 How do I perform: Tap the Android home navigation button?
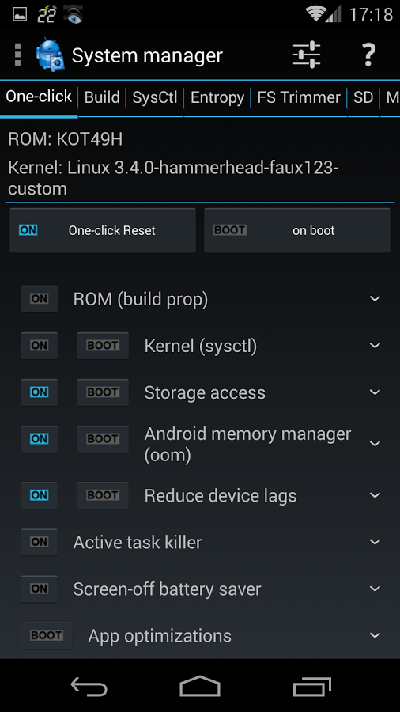coord(200,686)
